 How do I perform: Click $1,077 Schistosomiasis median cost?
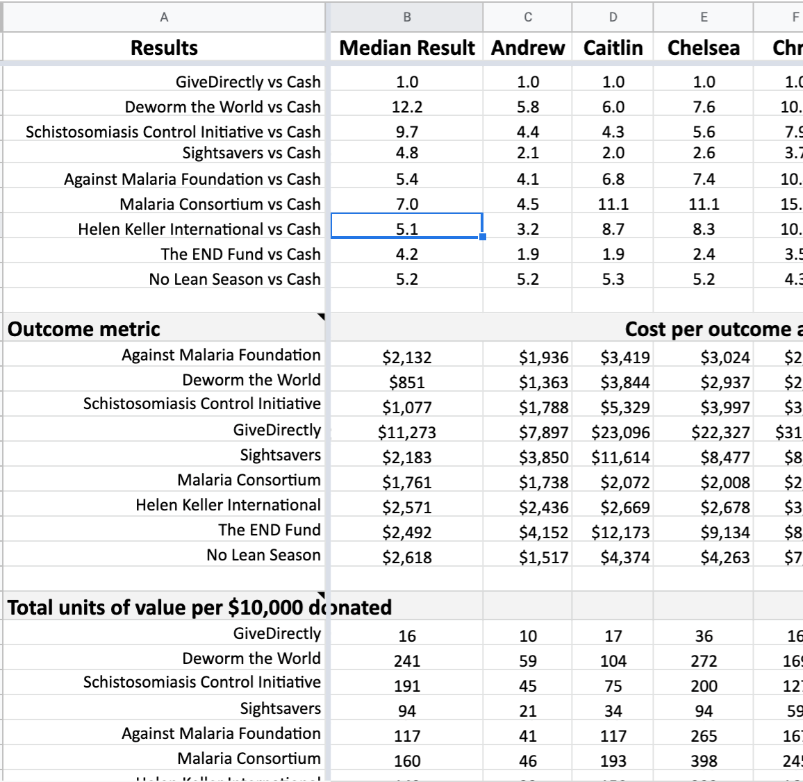tap(407, 408)
